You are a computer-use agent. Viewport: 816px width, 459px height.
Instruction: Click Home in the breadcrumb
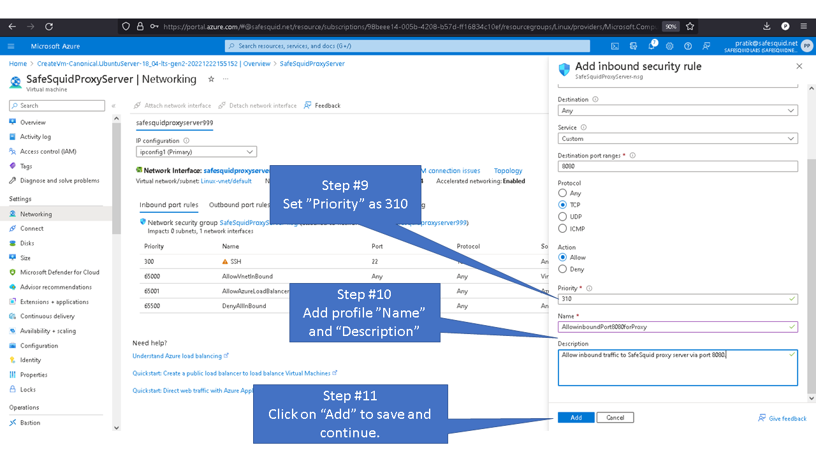coord(18,64)
